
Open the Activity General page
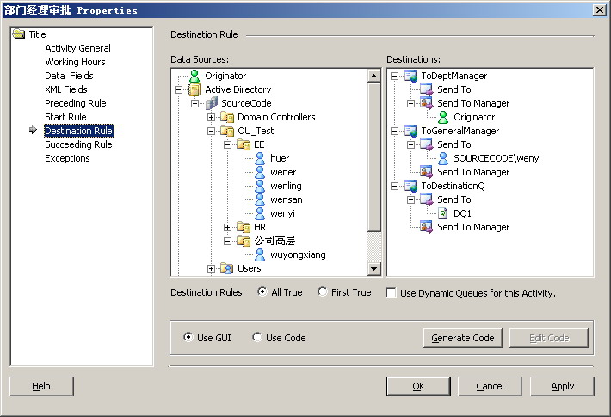click(x=78, y=48)
